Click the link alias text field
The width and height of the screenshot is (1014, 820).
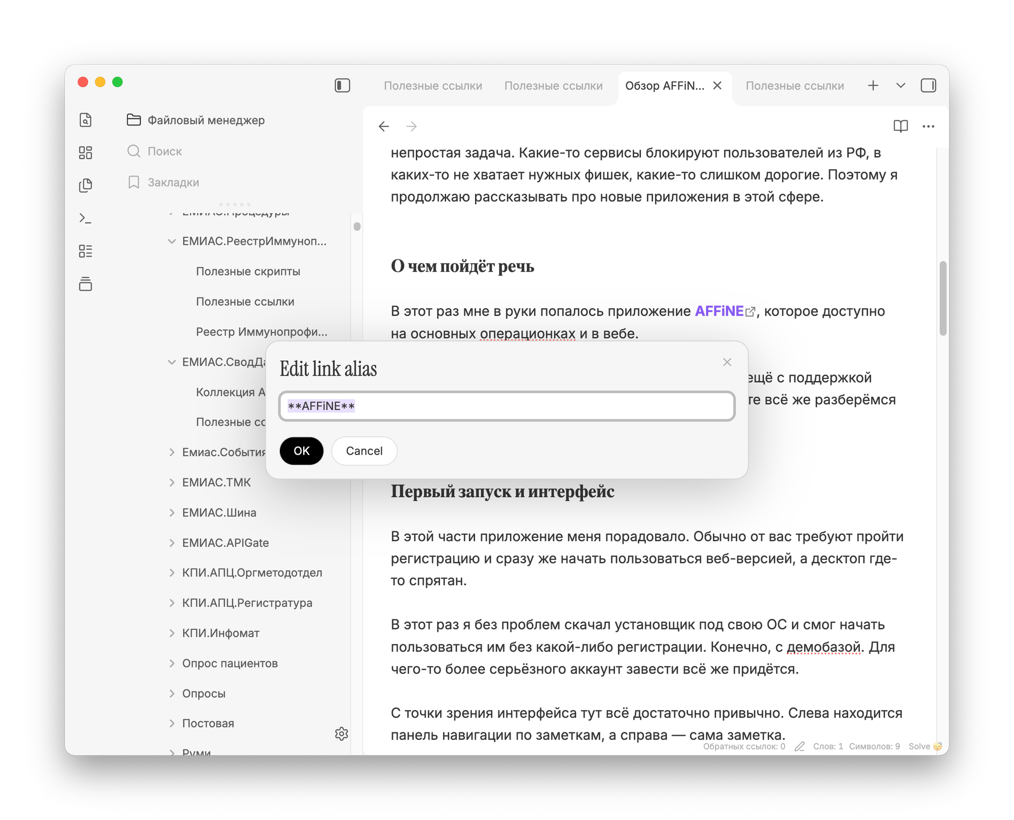click(507, 406)
